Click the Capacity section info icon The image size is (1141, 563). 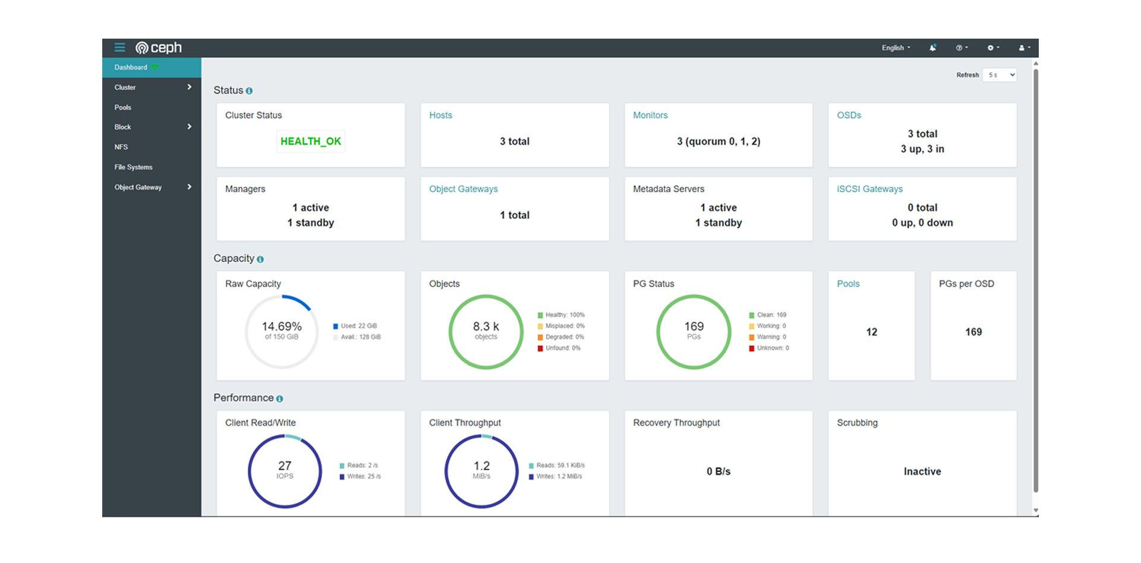pos(260,259)
